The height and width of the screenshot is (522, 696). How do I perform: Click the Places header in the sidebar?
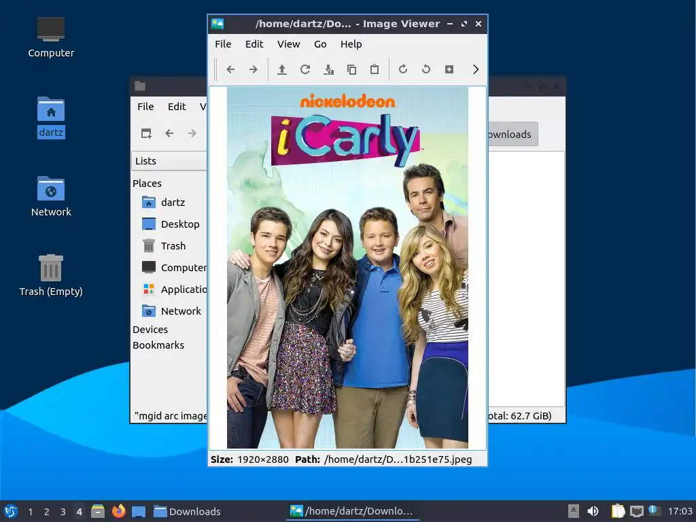pyautogui.click(x=147, y=184)
